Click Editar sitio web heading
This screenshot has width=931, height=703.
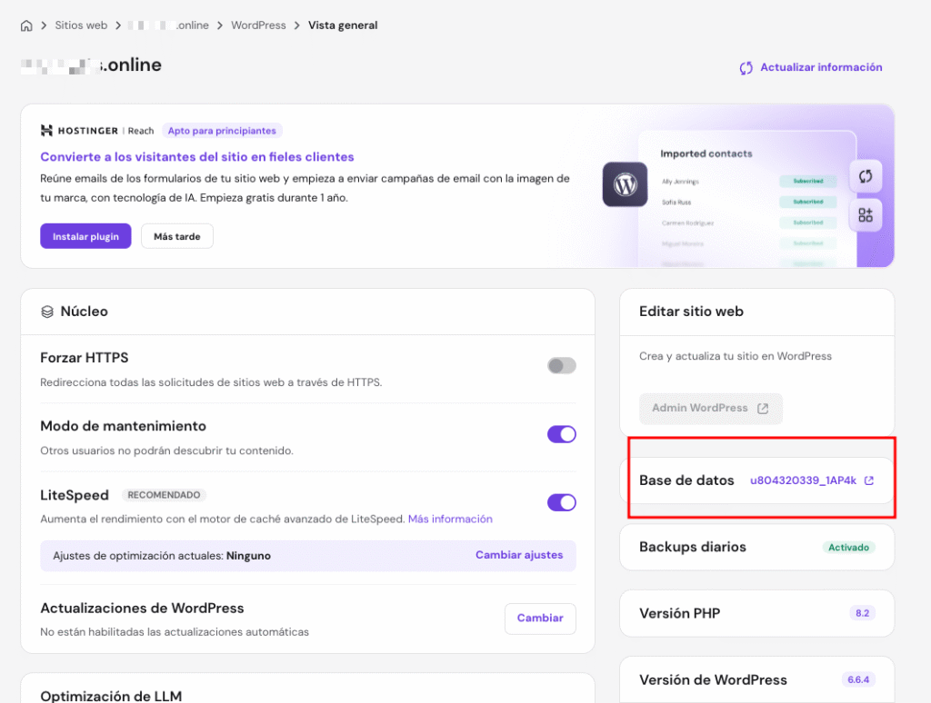[x=691, y=312]
